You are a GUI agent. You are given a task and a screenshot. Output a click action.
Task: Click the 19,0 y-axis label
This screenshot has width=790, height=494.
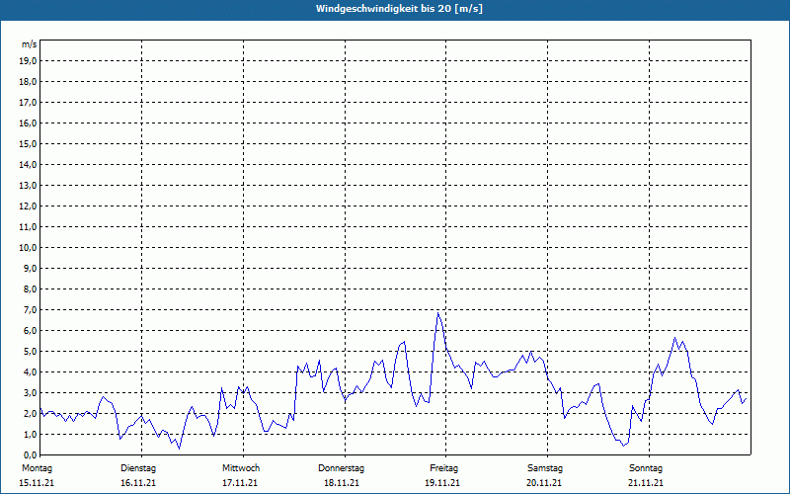pos(29,61)
